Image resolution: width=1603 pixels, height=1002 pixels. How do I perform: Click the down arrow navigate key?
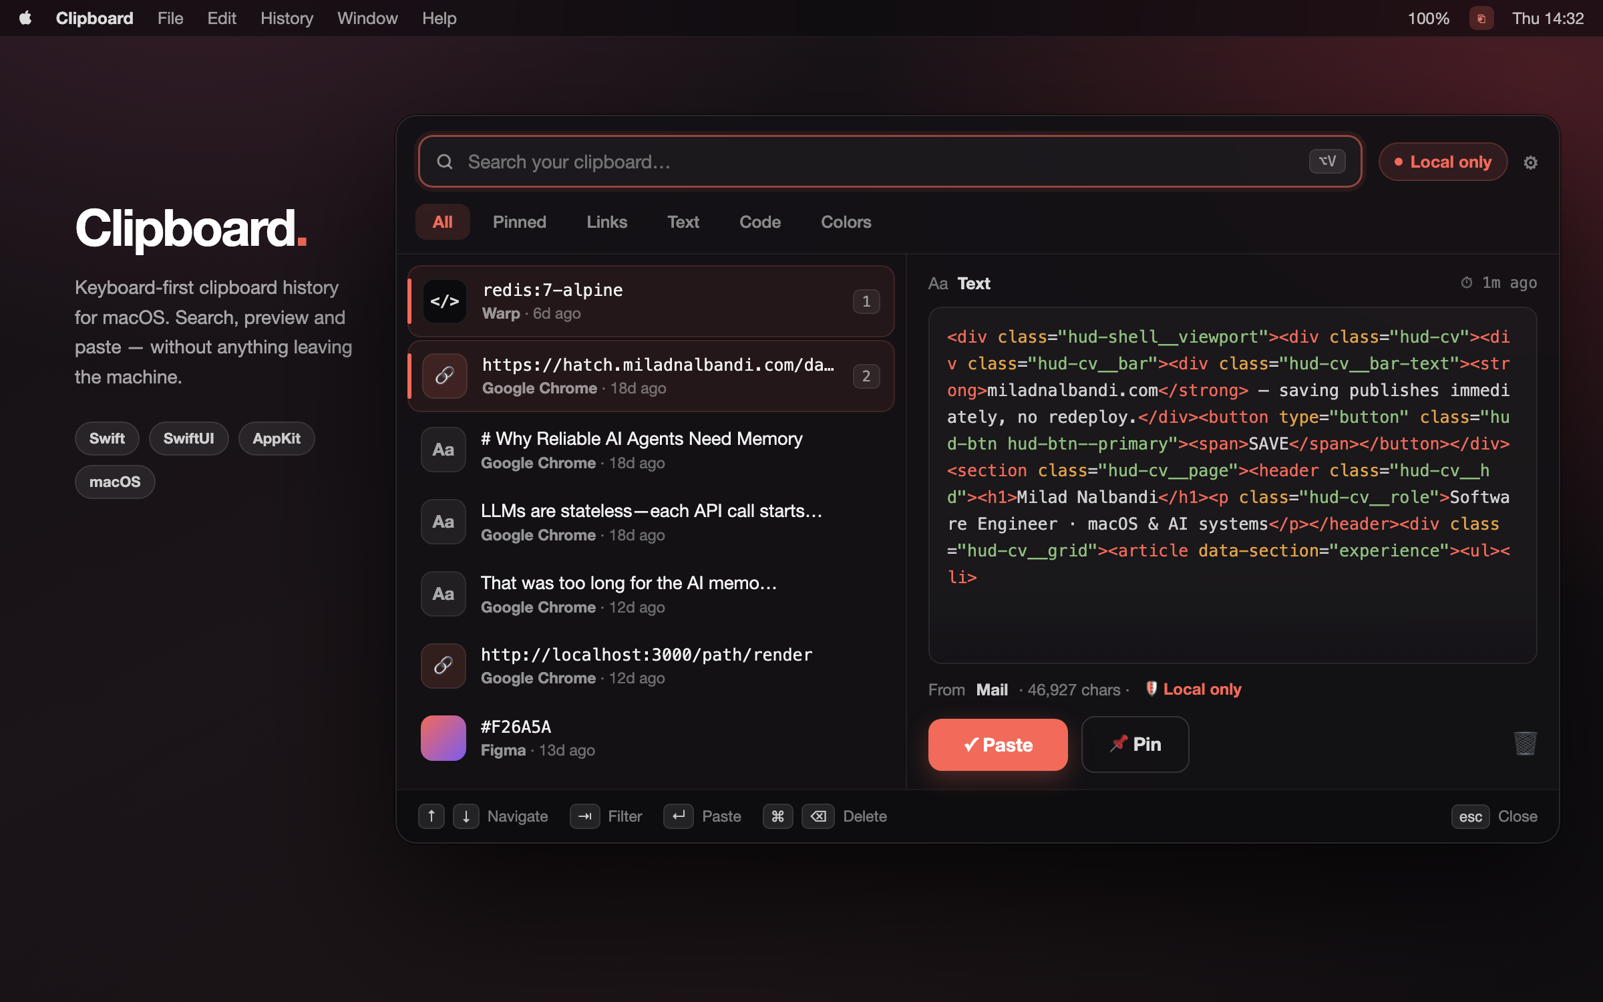[x=466, y=816]
